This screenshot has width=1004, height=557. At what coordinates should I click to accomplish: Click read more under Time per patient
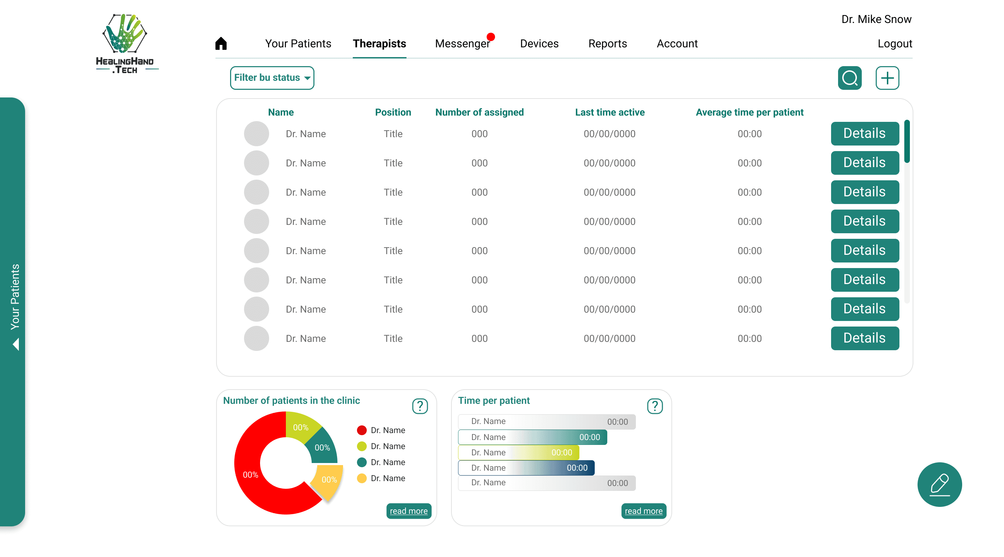tap(644, 511)
